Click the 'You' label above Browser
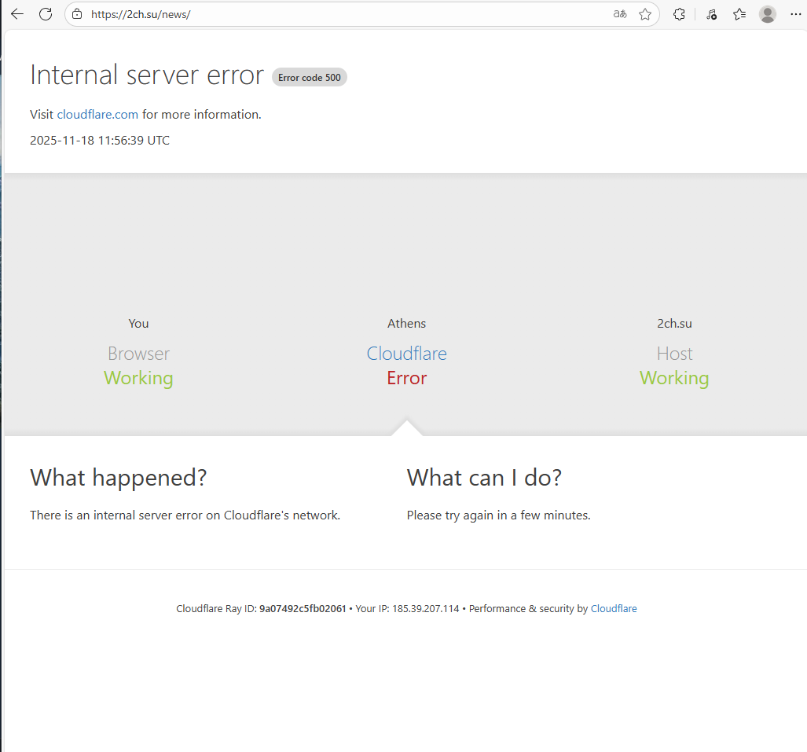This screenshot has width=807, height=752. [x=138, y=323]
